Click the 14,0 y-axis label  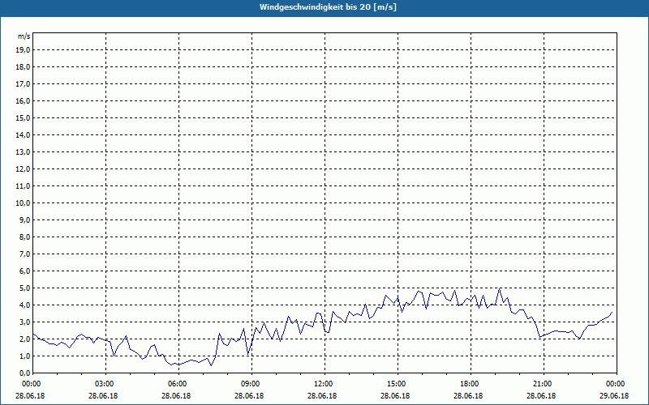click(x=23, y=134)
